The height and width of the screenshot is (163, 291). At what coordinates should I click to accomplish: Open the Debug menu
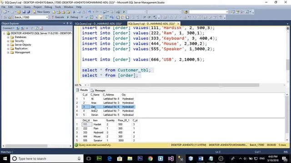click(48, 7)
